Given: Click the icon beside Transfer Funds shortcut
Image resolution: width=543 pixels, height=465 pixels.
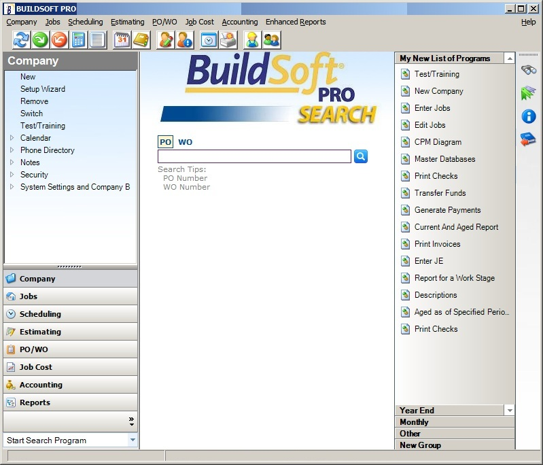Looking at the screenshot, I should coord(405,193).
